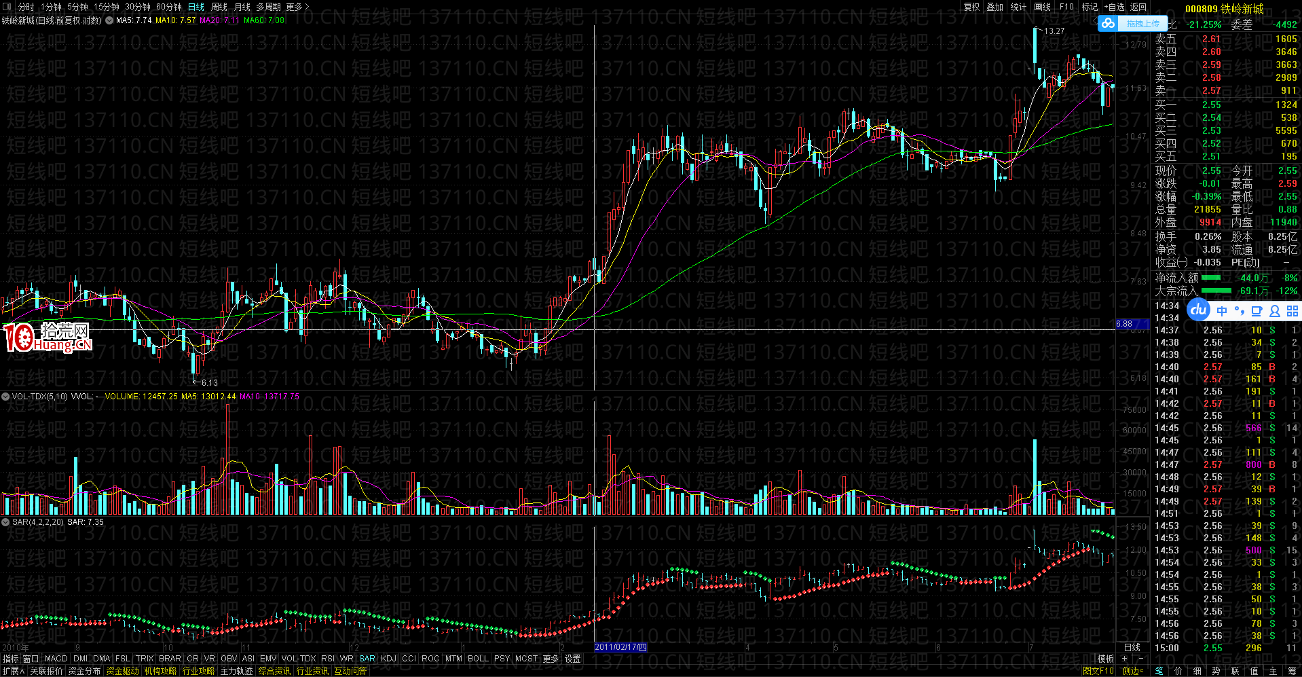Open the 资金驱动 tab
The height and width of the screenshot is (677, 1302).
pos(122,671)
